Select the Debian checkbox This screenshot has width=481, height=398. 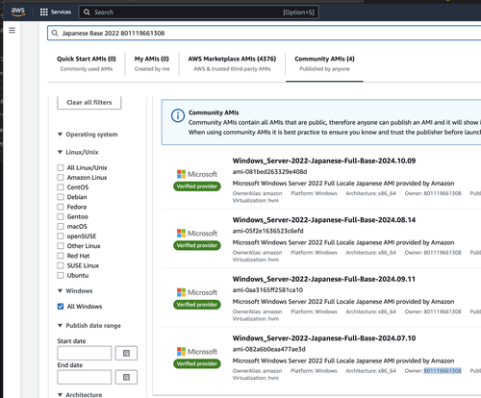(61, 197)
